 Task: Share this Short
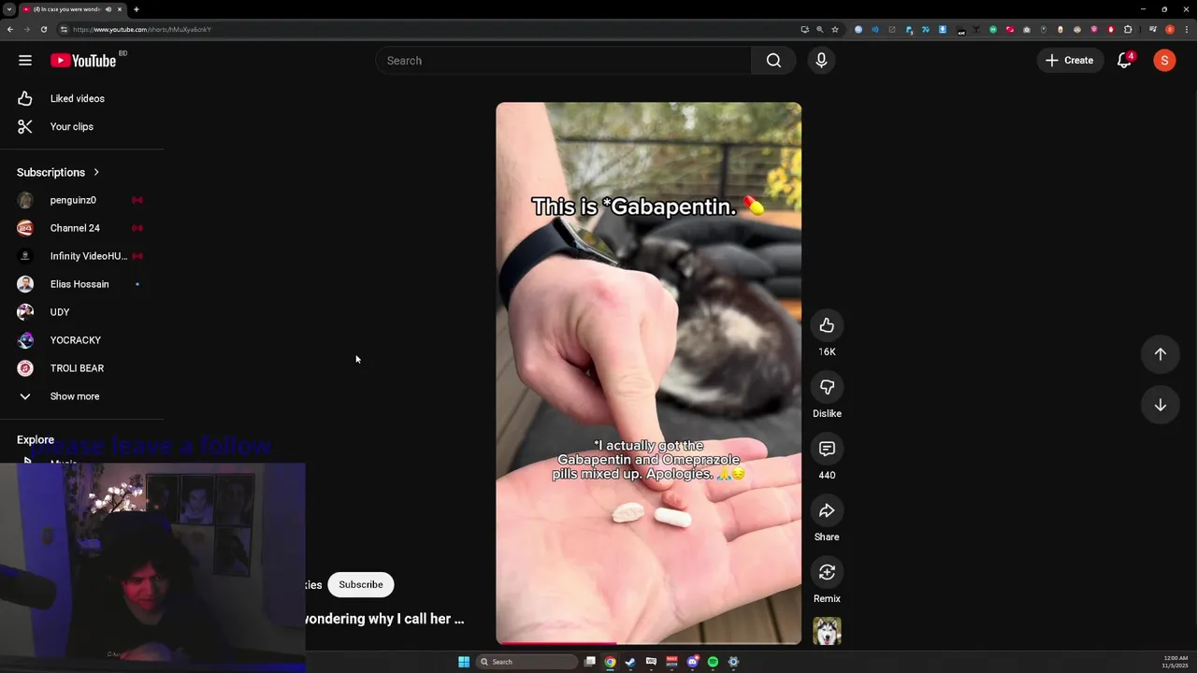point(827,510)
